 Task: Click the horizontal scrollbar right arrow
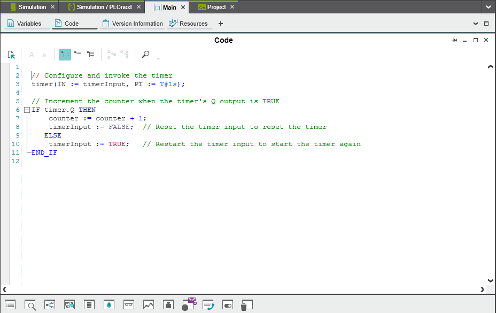[x=482, y=289]
